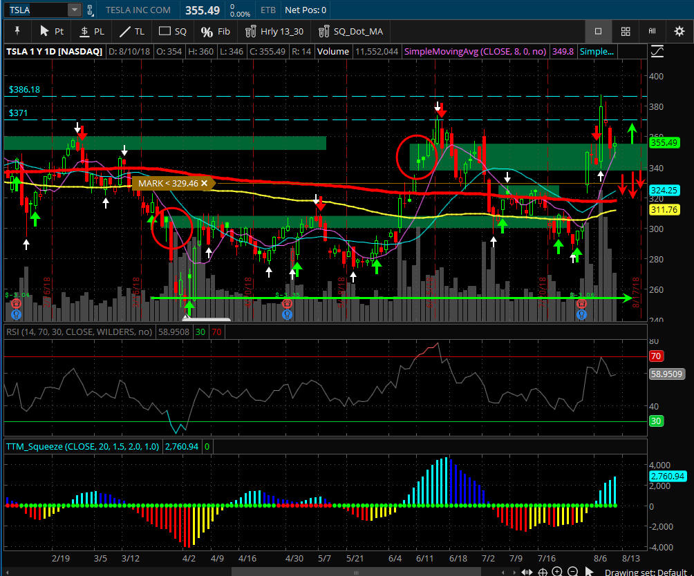Open chart settings gear
Screen dimensions: 694x576
point(679,31)
